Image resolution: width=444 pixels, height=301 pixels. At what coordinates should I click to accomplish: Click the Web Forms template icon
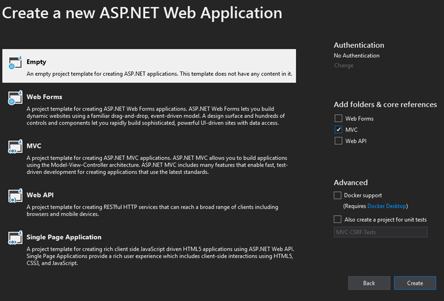coord(15,98)
